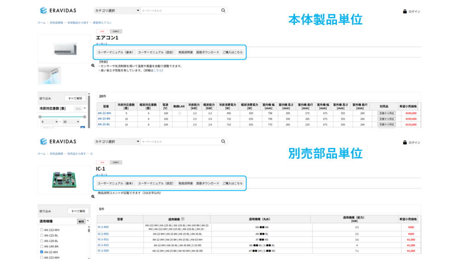This screenshot has width=460, height=262.
Task: Open the カテゴリ選択 dropdown on the エアコン1 page
Action: pyautogui.click(x=117, y=11)
